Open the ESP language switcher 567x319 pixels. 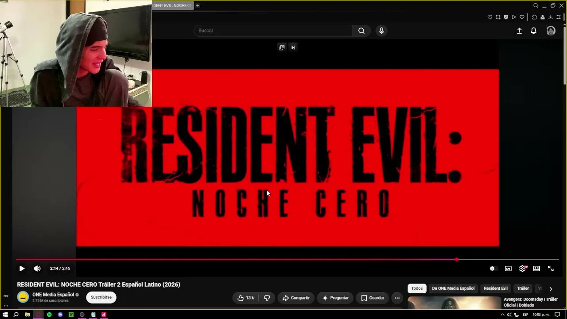(525, 315)
